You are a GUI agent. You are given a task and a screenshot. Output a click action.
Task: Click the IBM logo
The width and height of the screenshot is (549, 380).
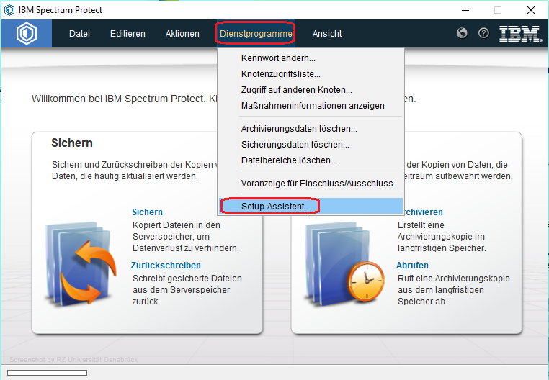(520, 34)
